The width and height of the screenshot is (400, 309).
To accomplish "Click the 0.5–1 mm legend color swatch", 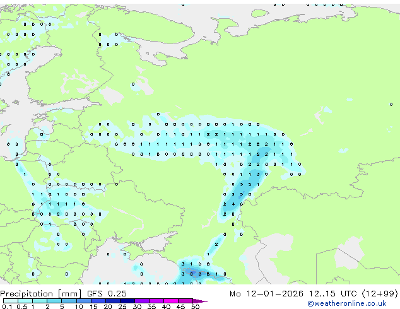I will pos(25,301).
